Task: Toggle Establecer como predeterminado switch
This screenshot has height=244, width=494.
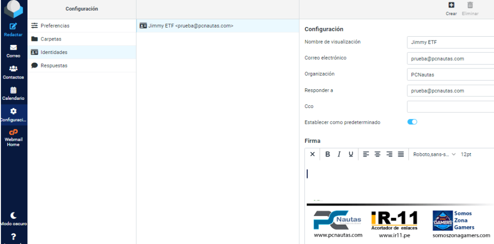Action: pyautogui.click(x=412, y=122)
